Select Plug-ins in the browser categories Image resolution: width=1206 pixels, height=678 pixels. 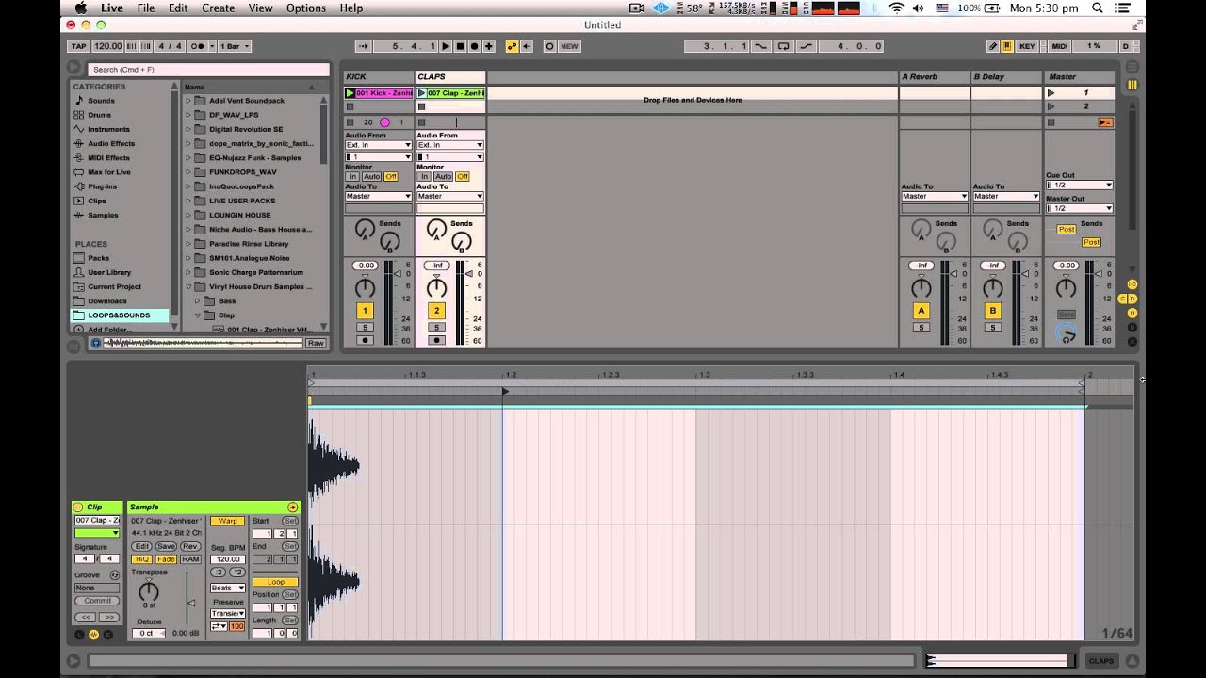tap(103, 186)
